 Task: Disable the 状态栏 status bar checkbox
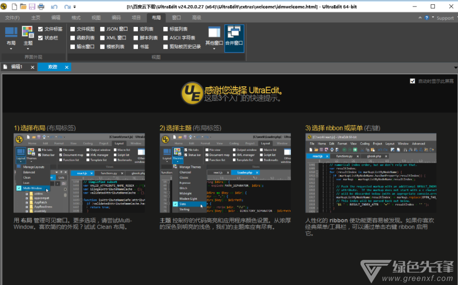tap(40, 38)
